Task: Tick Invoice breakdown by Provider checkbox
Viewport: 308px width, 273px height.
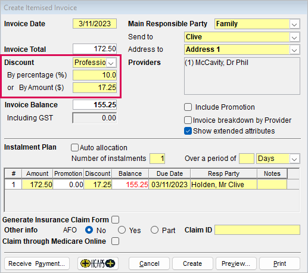Action: pos(188,120)
